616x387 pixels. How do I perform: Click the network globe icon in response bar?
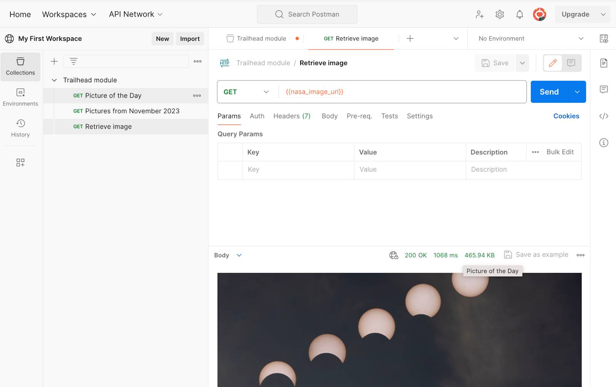[393, 255]
